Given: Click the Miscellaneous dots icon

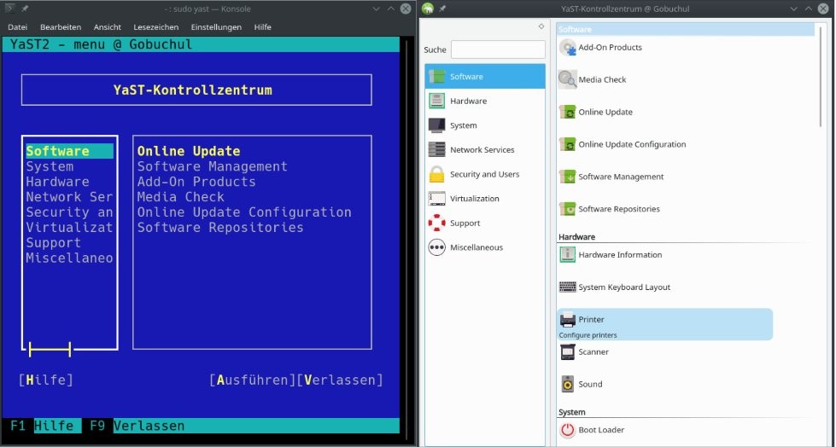Looking at the screenshot, I should 436,247.
